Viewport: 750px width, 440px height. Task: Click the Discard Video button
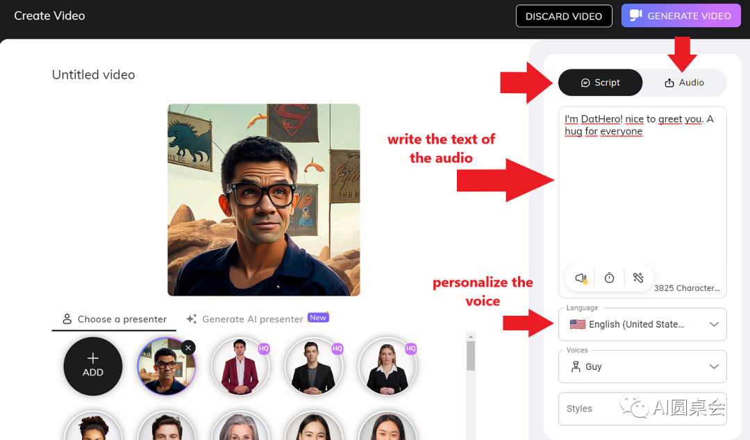564,16
